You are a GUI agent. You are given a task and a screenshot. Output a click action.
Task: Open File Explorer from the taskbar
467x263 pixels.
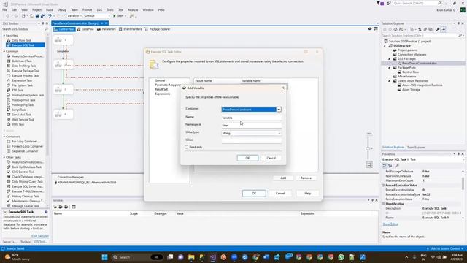[191, 257]
